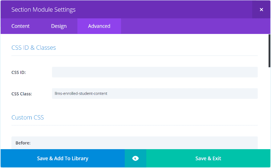Close the Section Module Settings dialog
The width and height of the screenshot is (271, 168).
261,10
